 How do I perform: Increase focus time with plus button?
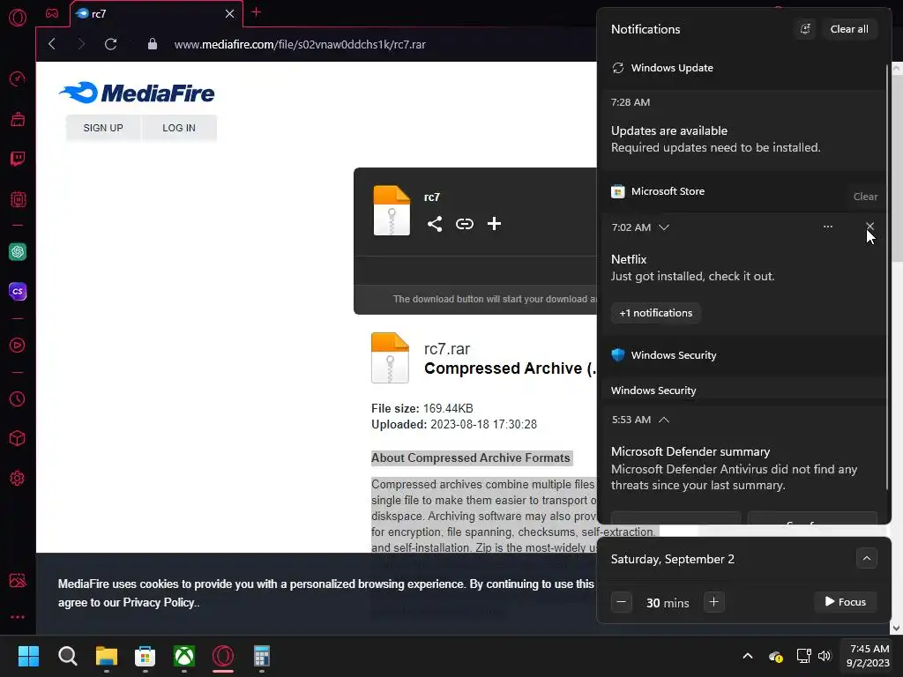(713, 602)
